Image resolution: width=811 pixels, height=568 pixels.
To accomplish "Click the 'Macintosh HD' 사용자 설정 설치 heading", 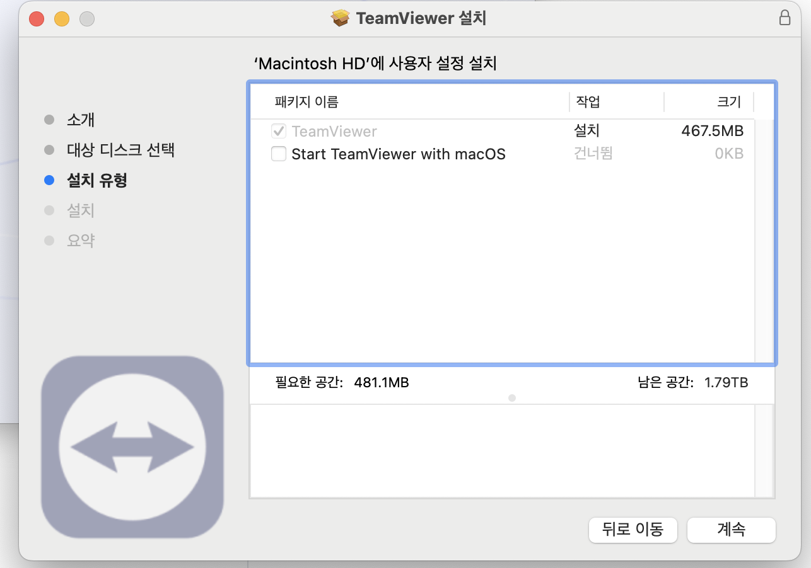I will (375, 64).
